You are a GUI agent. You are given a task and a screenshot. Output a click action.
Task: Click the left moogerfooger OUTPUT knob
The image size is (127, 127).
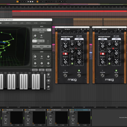(72, 51)
